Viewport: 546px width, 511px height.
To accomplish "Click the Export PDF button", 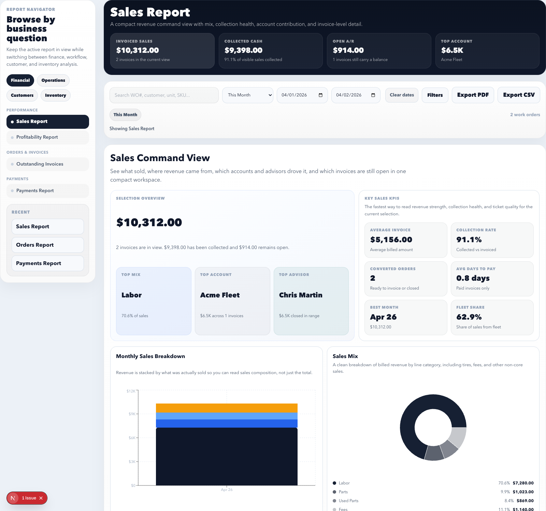I will [x=473, y=95].
